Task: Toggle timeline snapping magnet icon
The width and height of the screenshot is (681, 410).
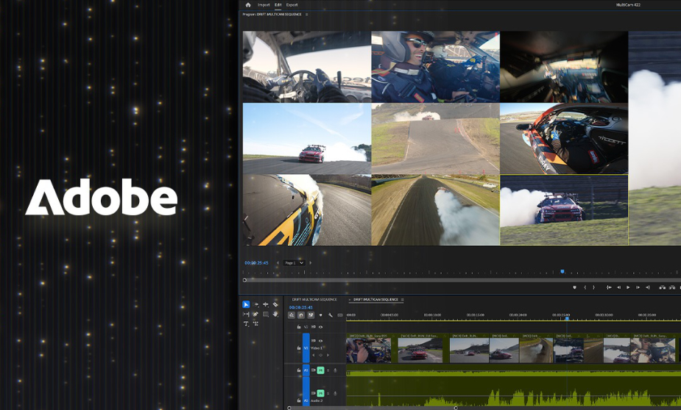Action: pos(301,315)
